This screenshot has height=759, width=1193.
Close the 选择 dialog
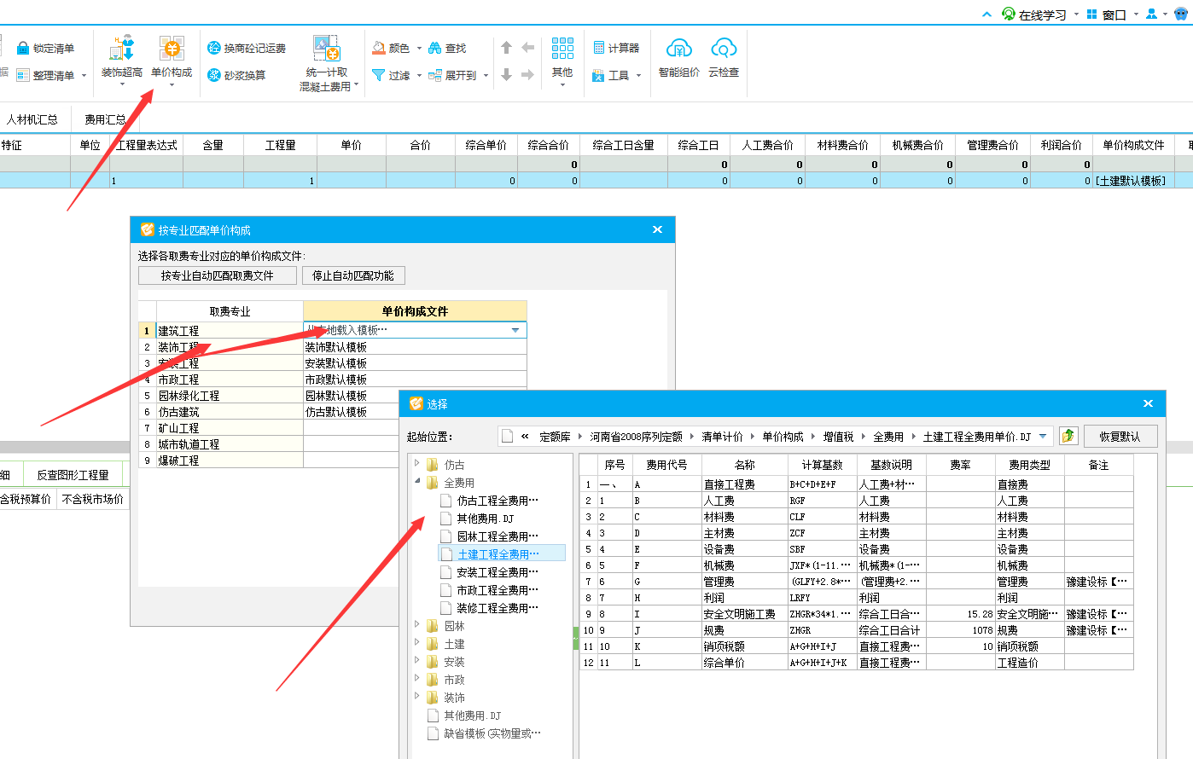pos(1148,403)
